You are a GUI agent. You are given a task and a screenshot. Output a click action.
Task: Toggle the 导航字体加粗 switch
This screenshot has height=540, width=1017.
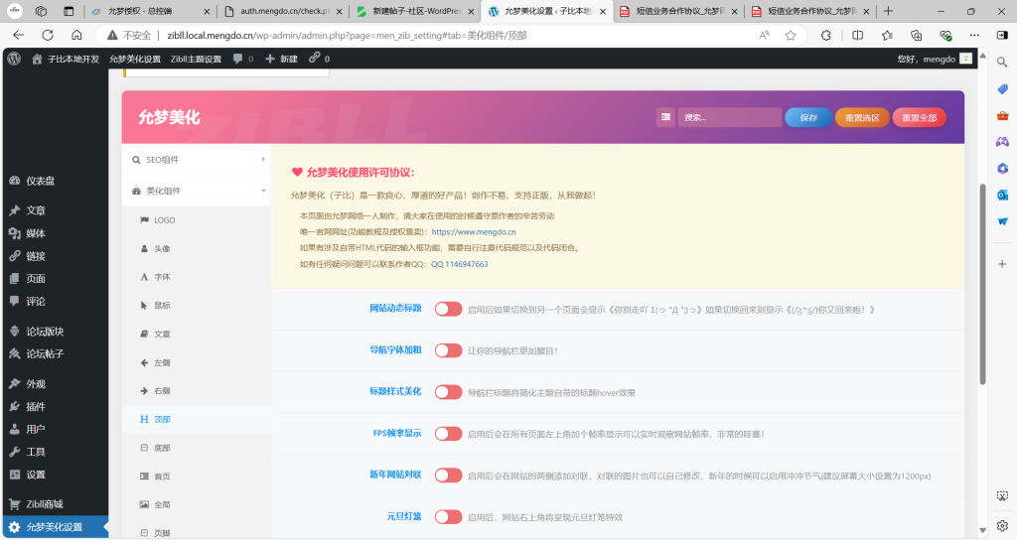448,350
